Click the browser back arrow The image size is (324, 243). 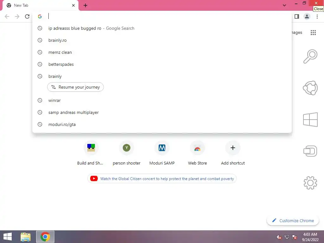[7, 16]
